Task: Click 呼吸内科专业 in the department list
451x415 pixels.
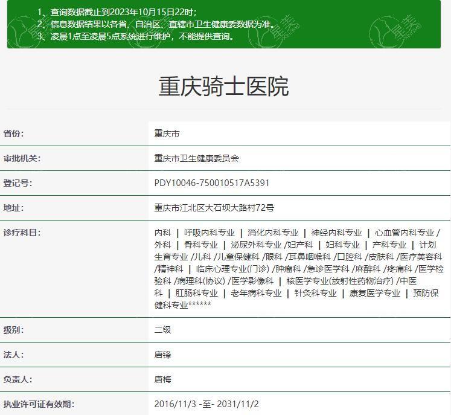Action: pyautogui.click(x=210, y=233)
